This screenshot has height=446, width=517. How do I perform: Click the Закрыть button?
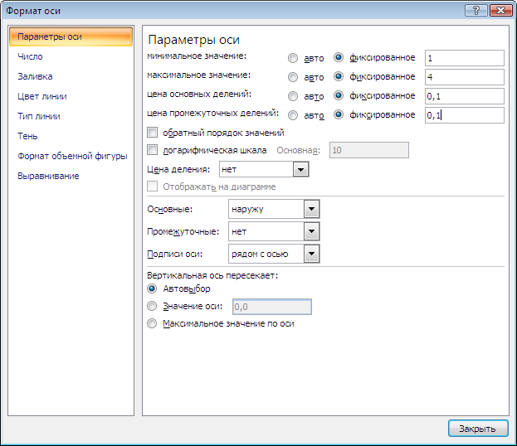click(478, 429)
